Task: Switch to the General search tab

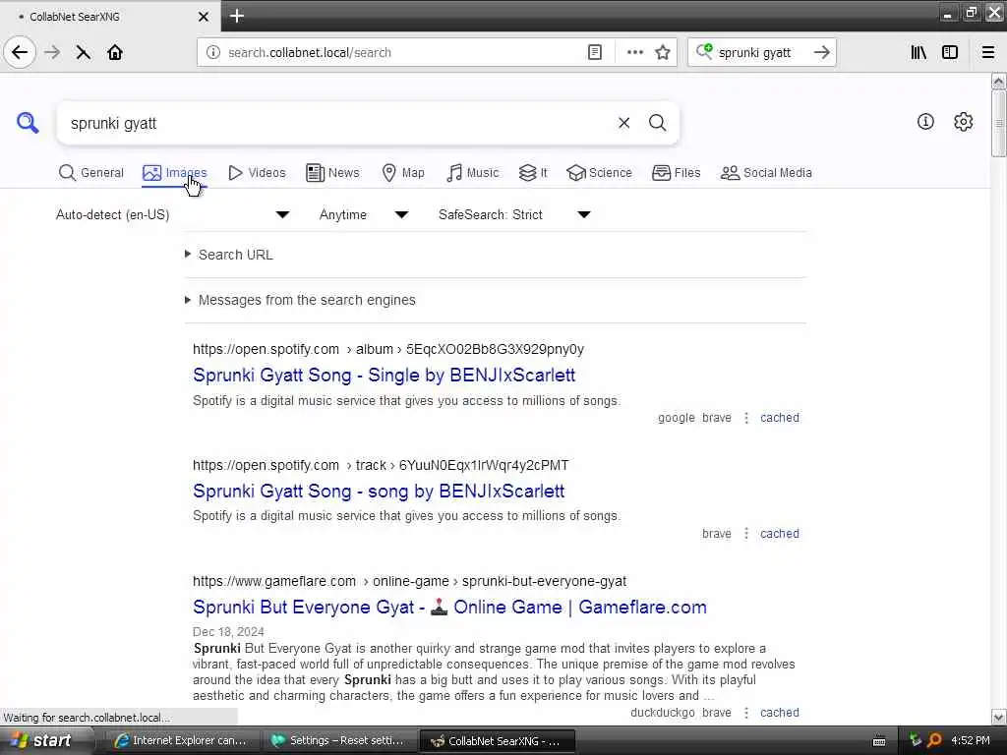Action: [x=91, y=173]
